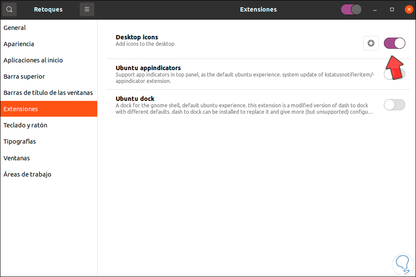
Task: Select General in the sidebar
Action: (x=14, y=27)
